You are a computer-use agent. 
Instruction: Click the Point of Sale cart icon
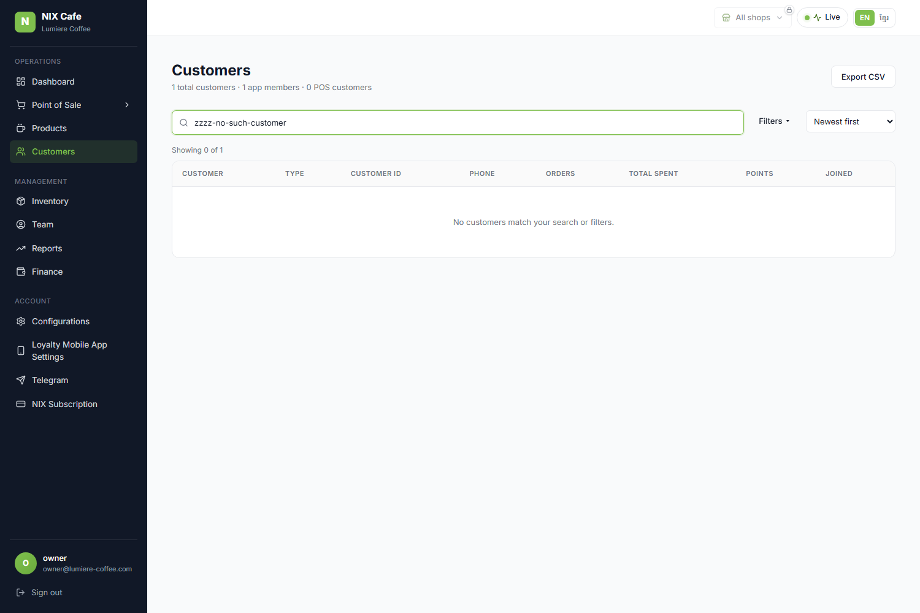(21, 105)
